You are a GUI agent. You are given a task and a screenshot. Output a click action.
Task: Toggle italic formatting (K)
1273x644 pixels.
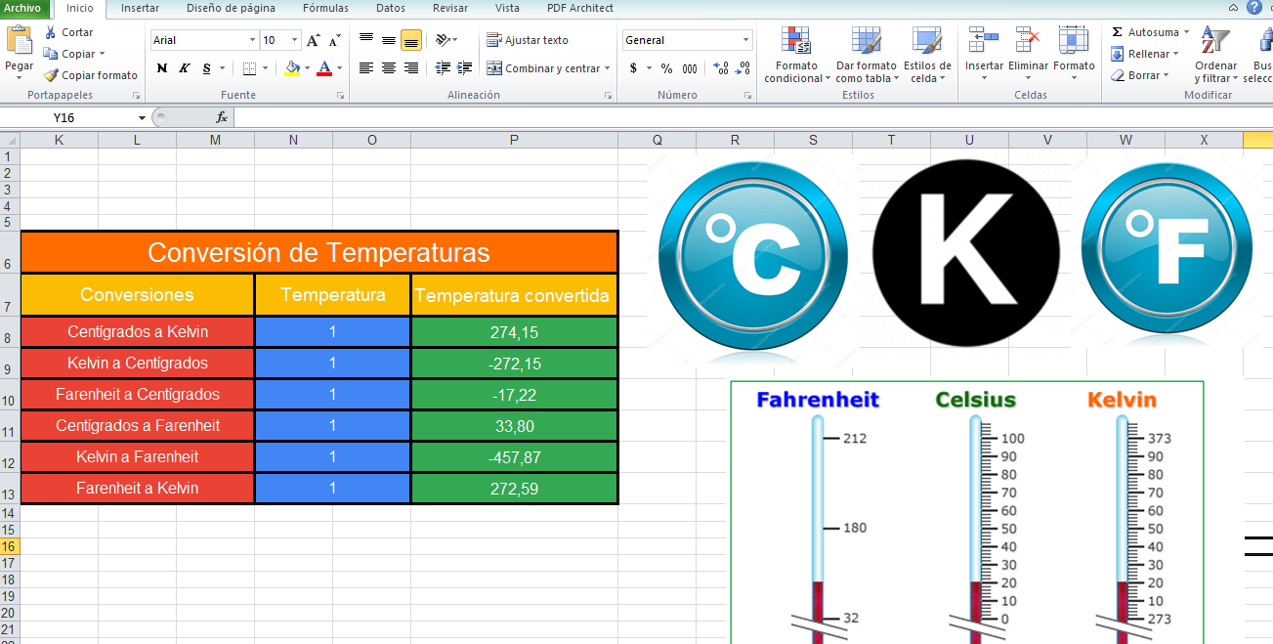tap(184, 68)
